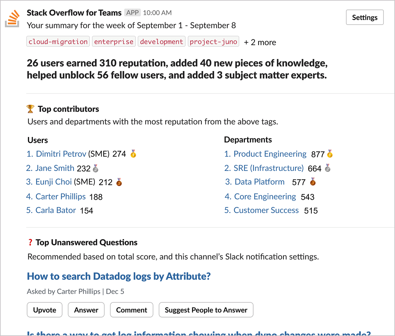Open Dimitri Petrov's profile link
Viewport: 395px width, 336px height.
[x=61, y=154]
